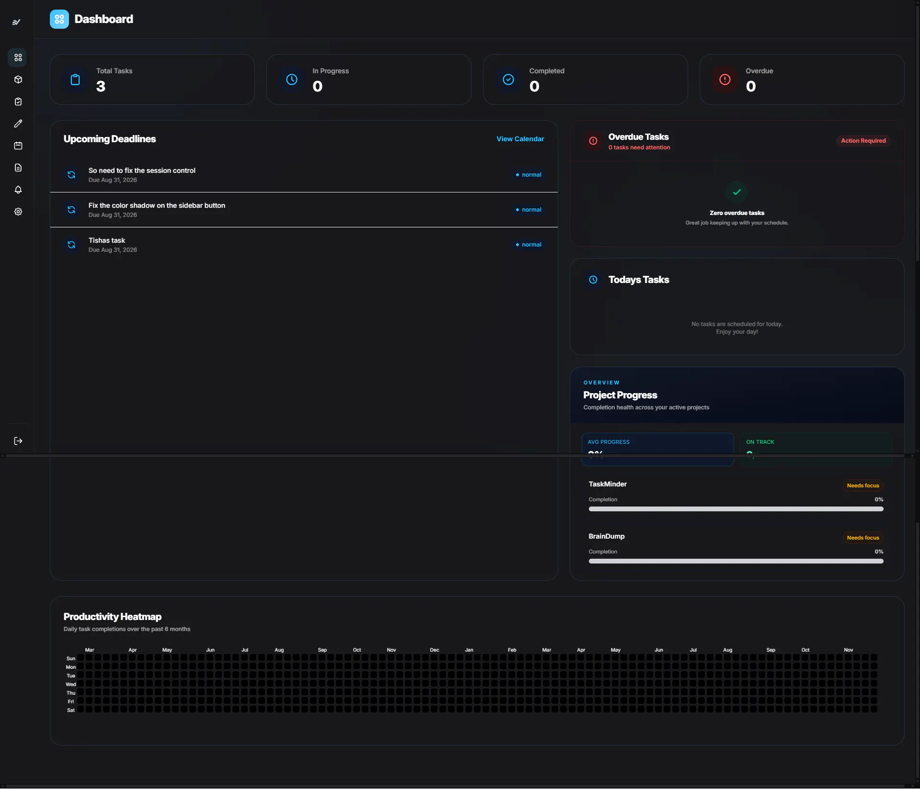Click the Productivity Heatmap heading
Screen dimensions: 920x789
pos(113,617)
